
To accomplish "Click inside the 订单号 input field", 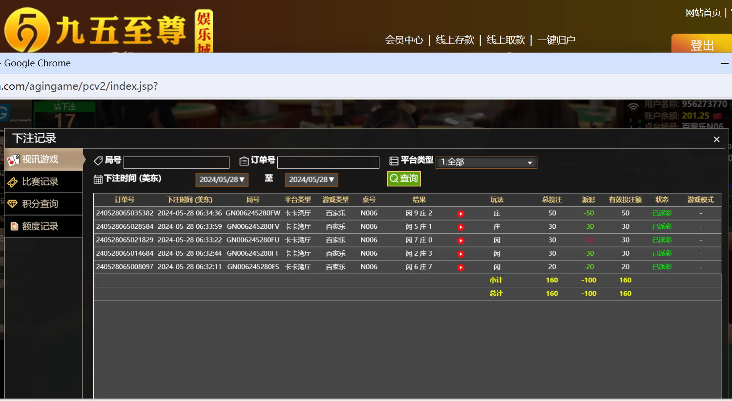I will (x=328, y=162).
